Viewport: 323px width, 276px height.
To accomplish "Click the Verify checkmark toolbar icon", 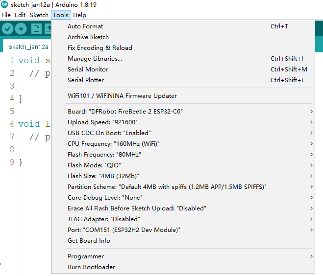I will (x=8, y=28).
